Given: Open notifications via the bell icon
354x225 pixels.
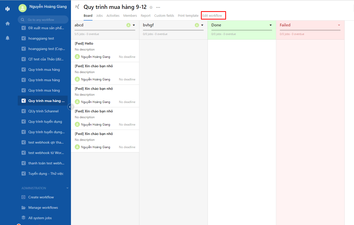Looking at the screenshot, I should point(7,38).
